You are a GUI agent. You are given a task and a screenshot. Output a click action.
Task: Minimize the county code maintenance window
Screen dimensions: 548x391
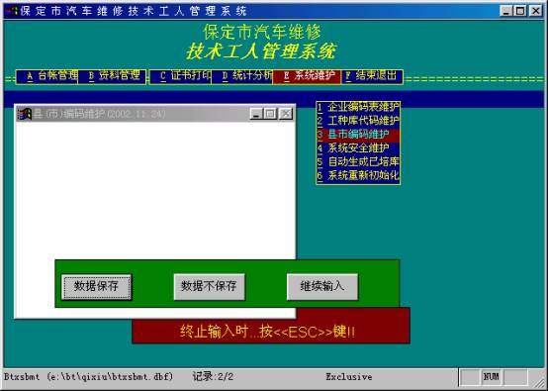[x=256, y=114]
